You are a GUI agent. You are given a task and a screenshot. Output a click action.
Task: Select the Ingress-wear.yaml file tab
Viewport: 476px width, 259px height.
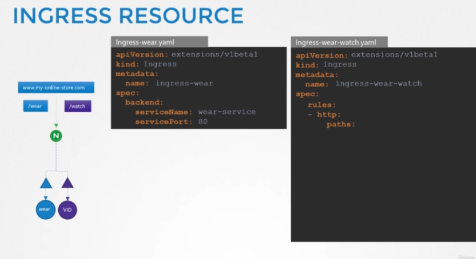click(160, 42)
